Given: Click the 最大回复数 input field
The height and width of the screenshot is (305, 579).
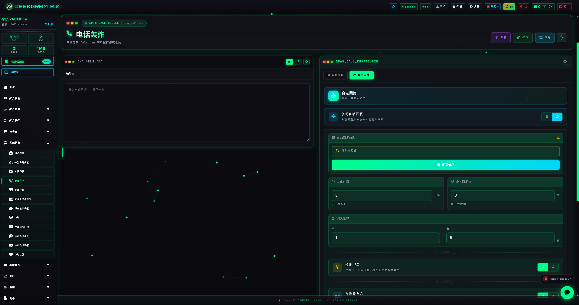Looking at the screenshot, I should click(x=503, y=195).
